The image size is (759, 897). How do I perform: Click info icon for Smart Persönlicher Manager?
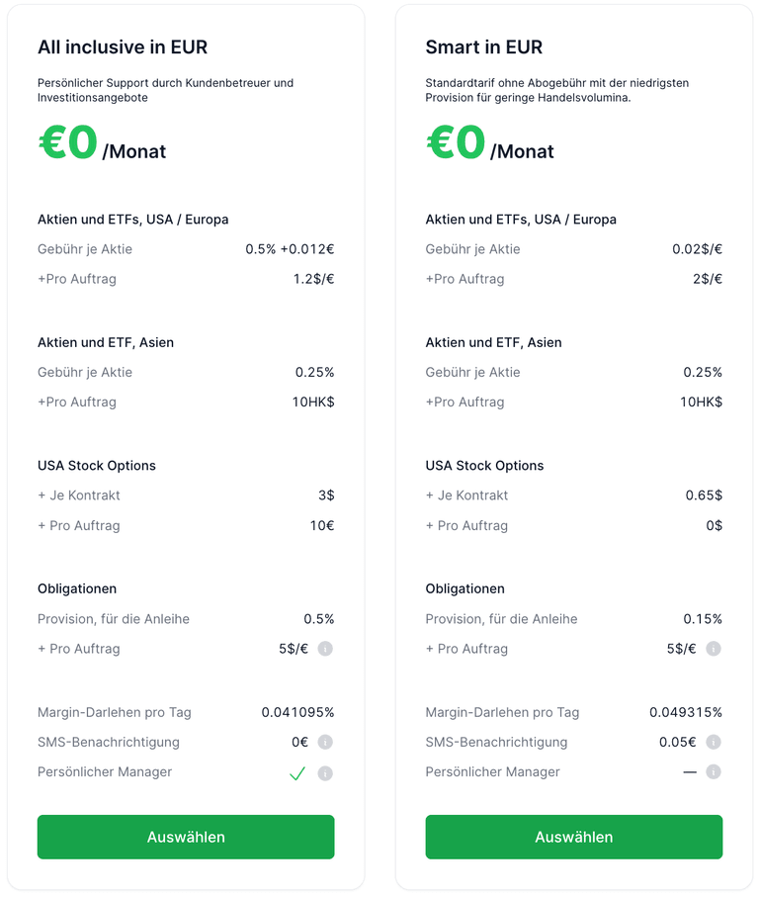click(x=714, y=771)
